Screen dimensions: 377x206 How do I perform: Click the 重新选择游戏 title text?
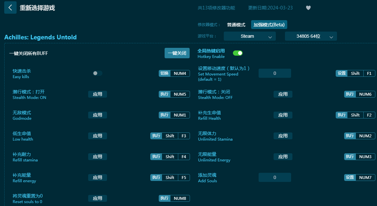(x=37, y=8)
